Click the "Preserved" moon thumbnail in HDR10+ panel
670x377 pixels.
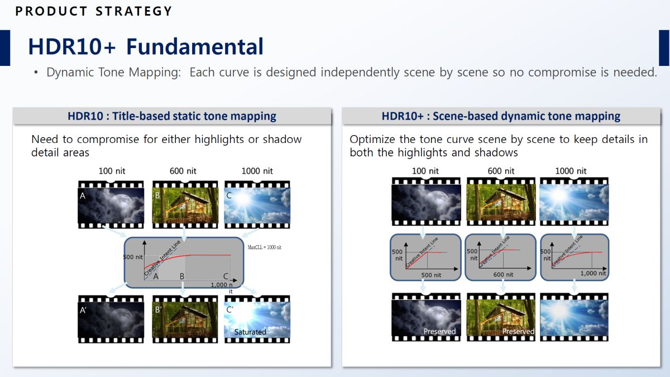pyautogui.click(x=426, y=316)
